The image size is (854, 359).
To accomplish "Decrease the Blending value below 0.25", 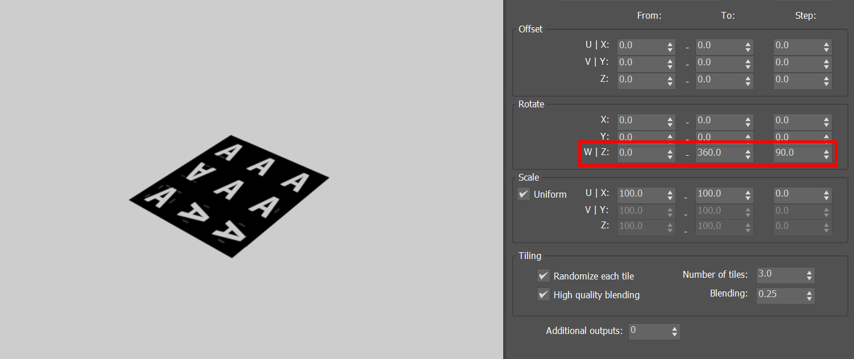I will coord(809,298).
